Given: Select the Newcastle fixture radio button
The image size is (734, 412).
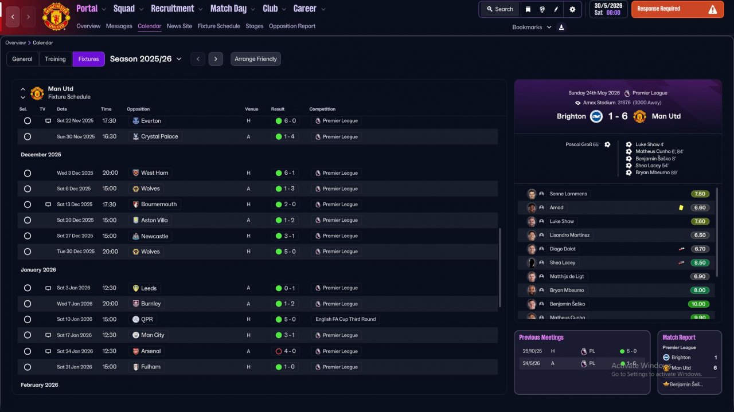Looking at the screenshot, I should [28, 236].
